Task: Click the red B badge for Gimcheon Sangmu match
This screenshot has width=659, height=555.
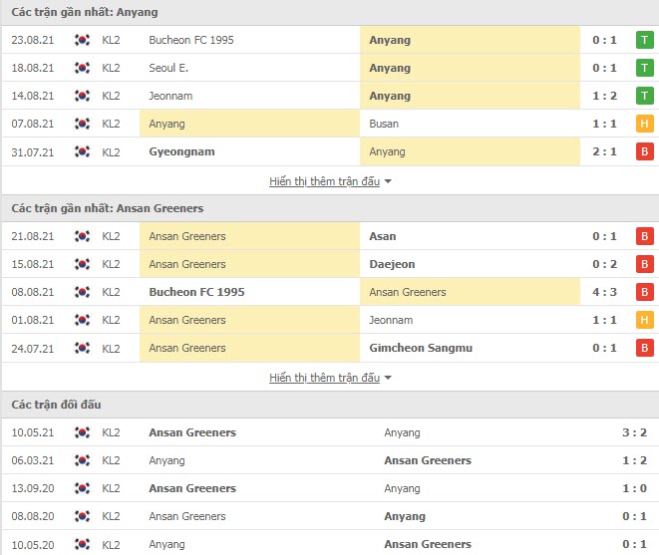Action: click(x=644, y=348)
